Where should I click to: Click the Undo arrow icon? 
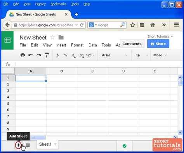point(31,55)
